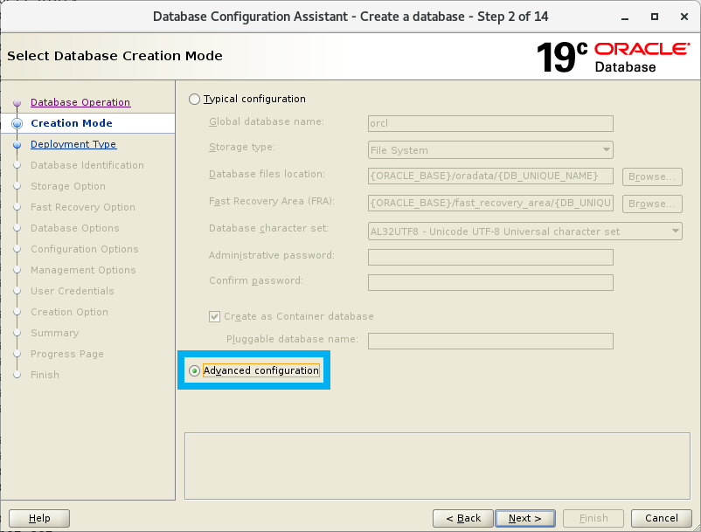Click the Confirm password field

pos(490,282)
